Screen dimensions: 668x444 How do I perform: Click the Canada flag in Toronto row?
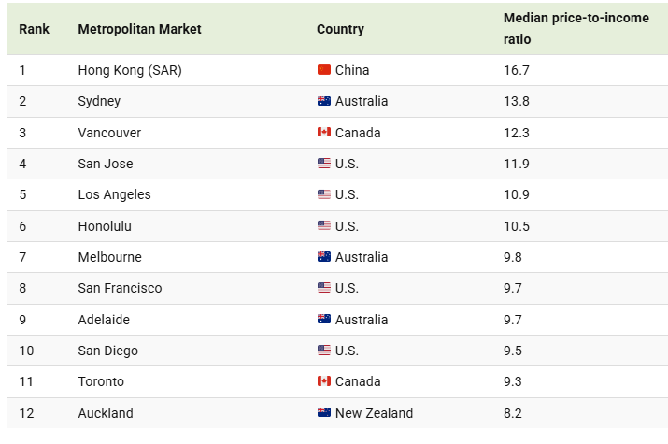pos(324,381)
